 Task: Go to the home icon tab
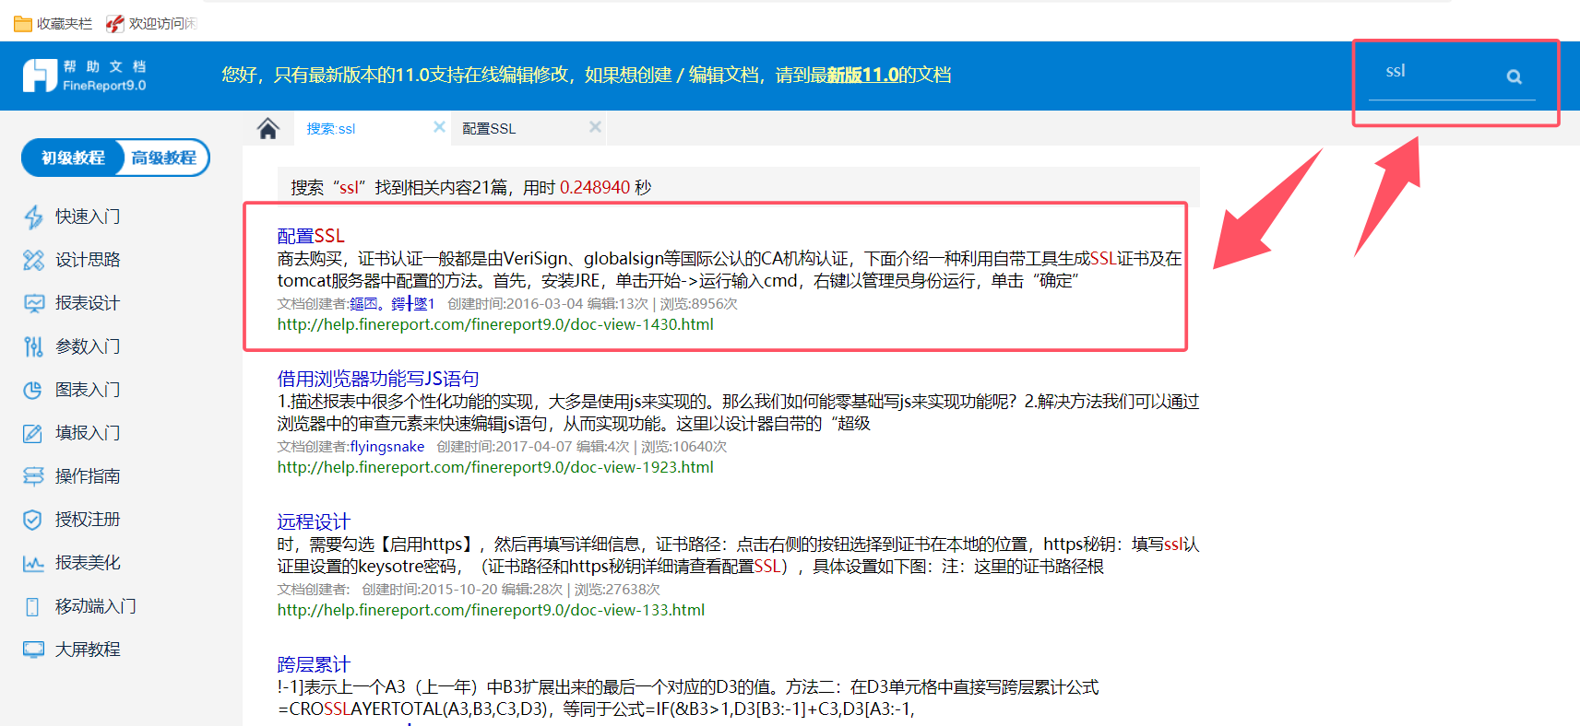coord(267,128)
